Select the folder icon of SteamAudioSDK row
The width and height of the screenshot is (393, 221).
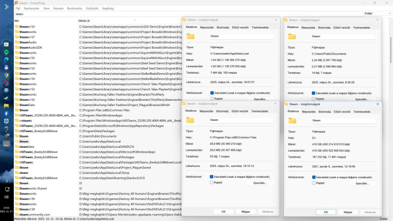(17, 47)
